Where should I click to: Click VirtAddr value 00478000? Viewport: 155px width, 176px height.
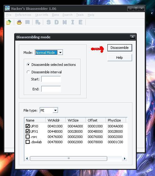pos(55,142)
